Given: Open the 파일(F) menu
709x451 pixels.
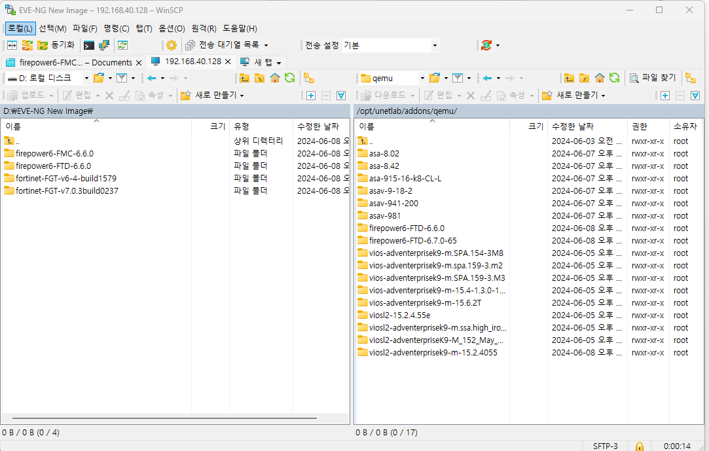Looking at the screenshot, I should (85, 28).
